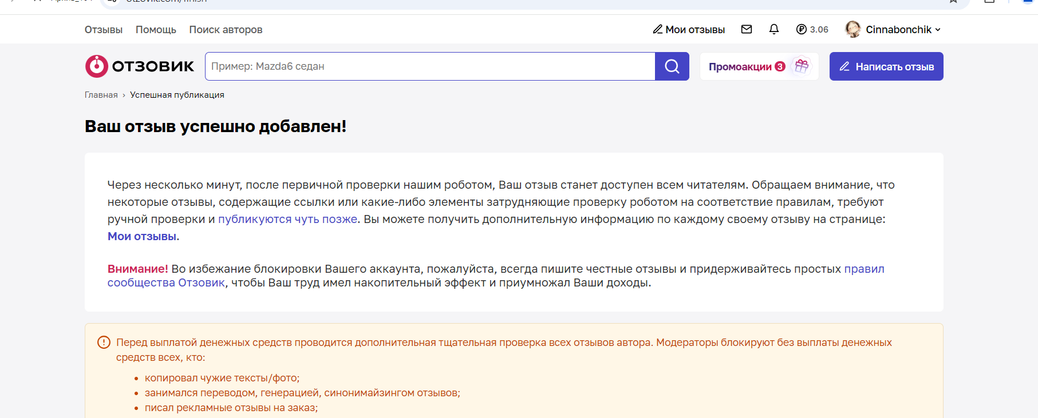Click the ruble balance 3.06
This screenshot has width=1038, height=418.
tap(812, 29)
